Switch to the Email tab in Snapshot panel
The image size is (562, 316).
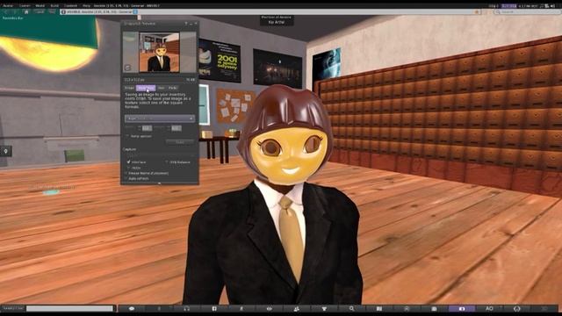pos(129,88)
